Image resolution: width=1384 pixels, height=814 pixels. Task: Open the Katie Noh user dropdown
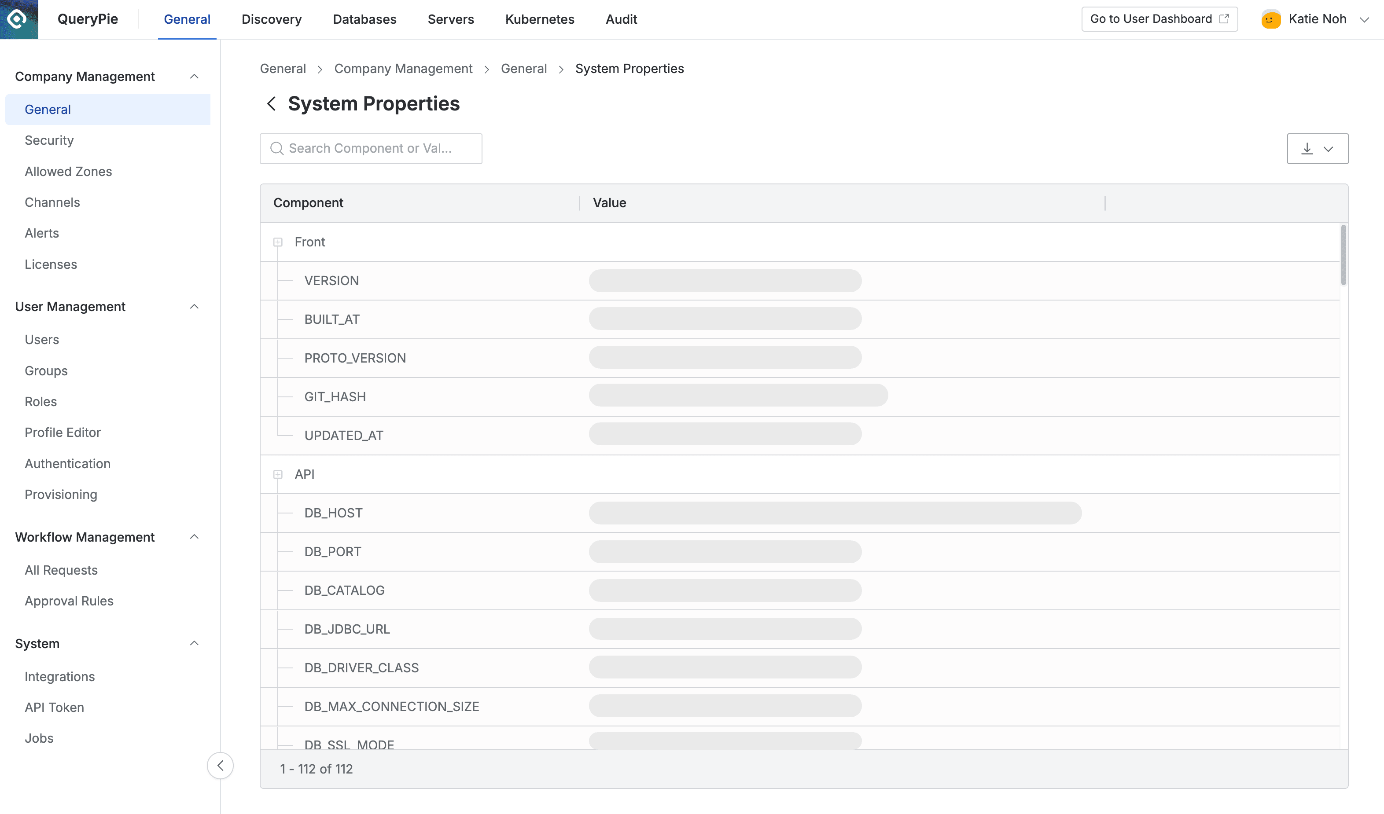1364,20
